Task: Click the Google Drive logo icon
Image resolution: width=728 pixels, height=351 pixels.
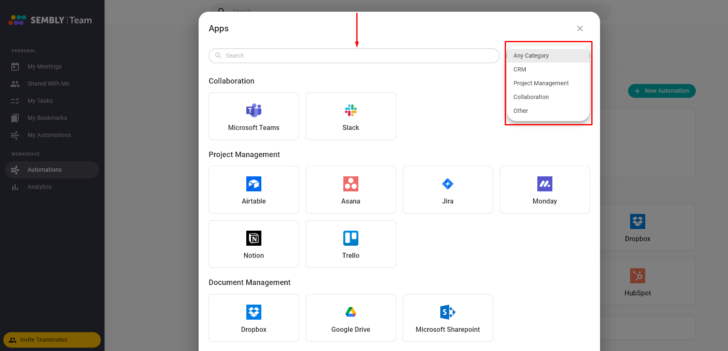Action: pyautogui.click(x=351, y=312)
